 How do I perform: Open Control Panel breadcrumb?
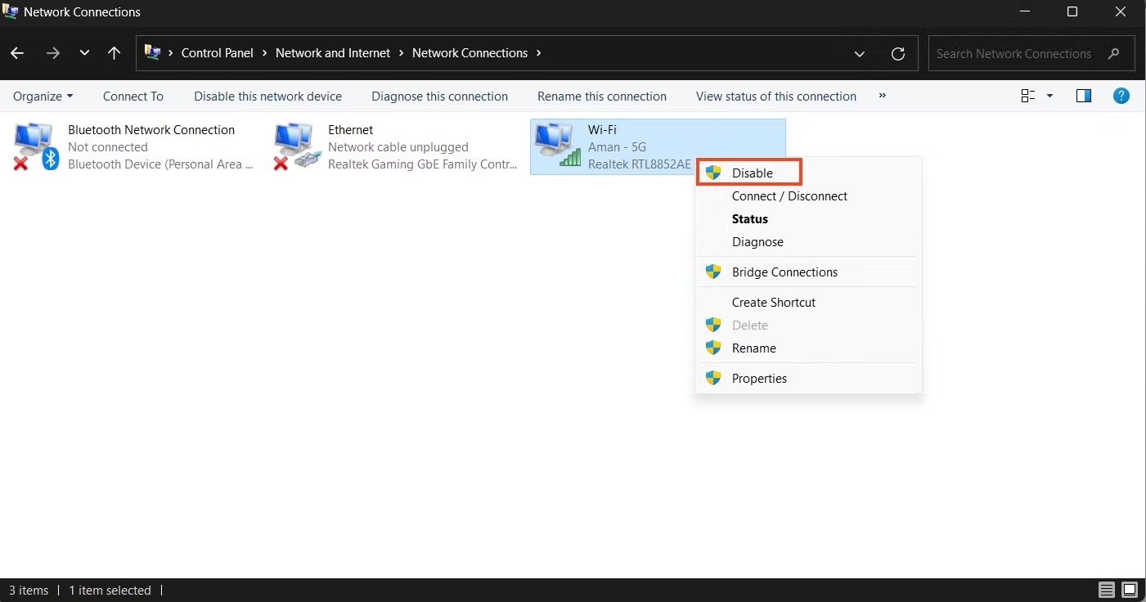point(218,53)
